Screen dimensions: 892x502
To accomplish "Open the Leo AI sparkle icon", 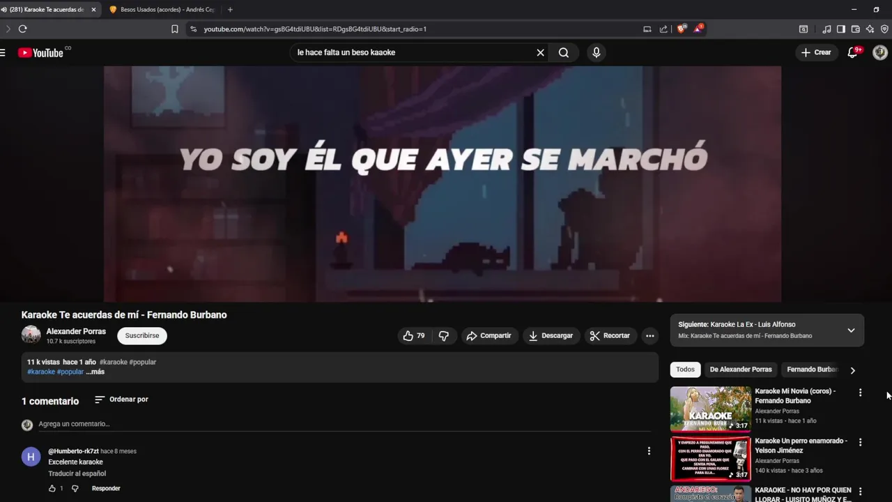I will pyautogui.click(x=870, y=29).
